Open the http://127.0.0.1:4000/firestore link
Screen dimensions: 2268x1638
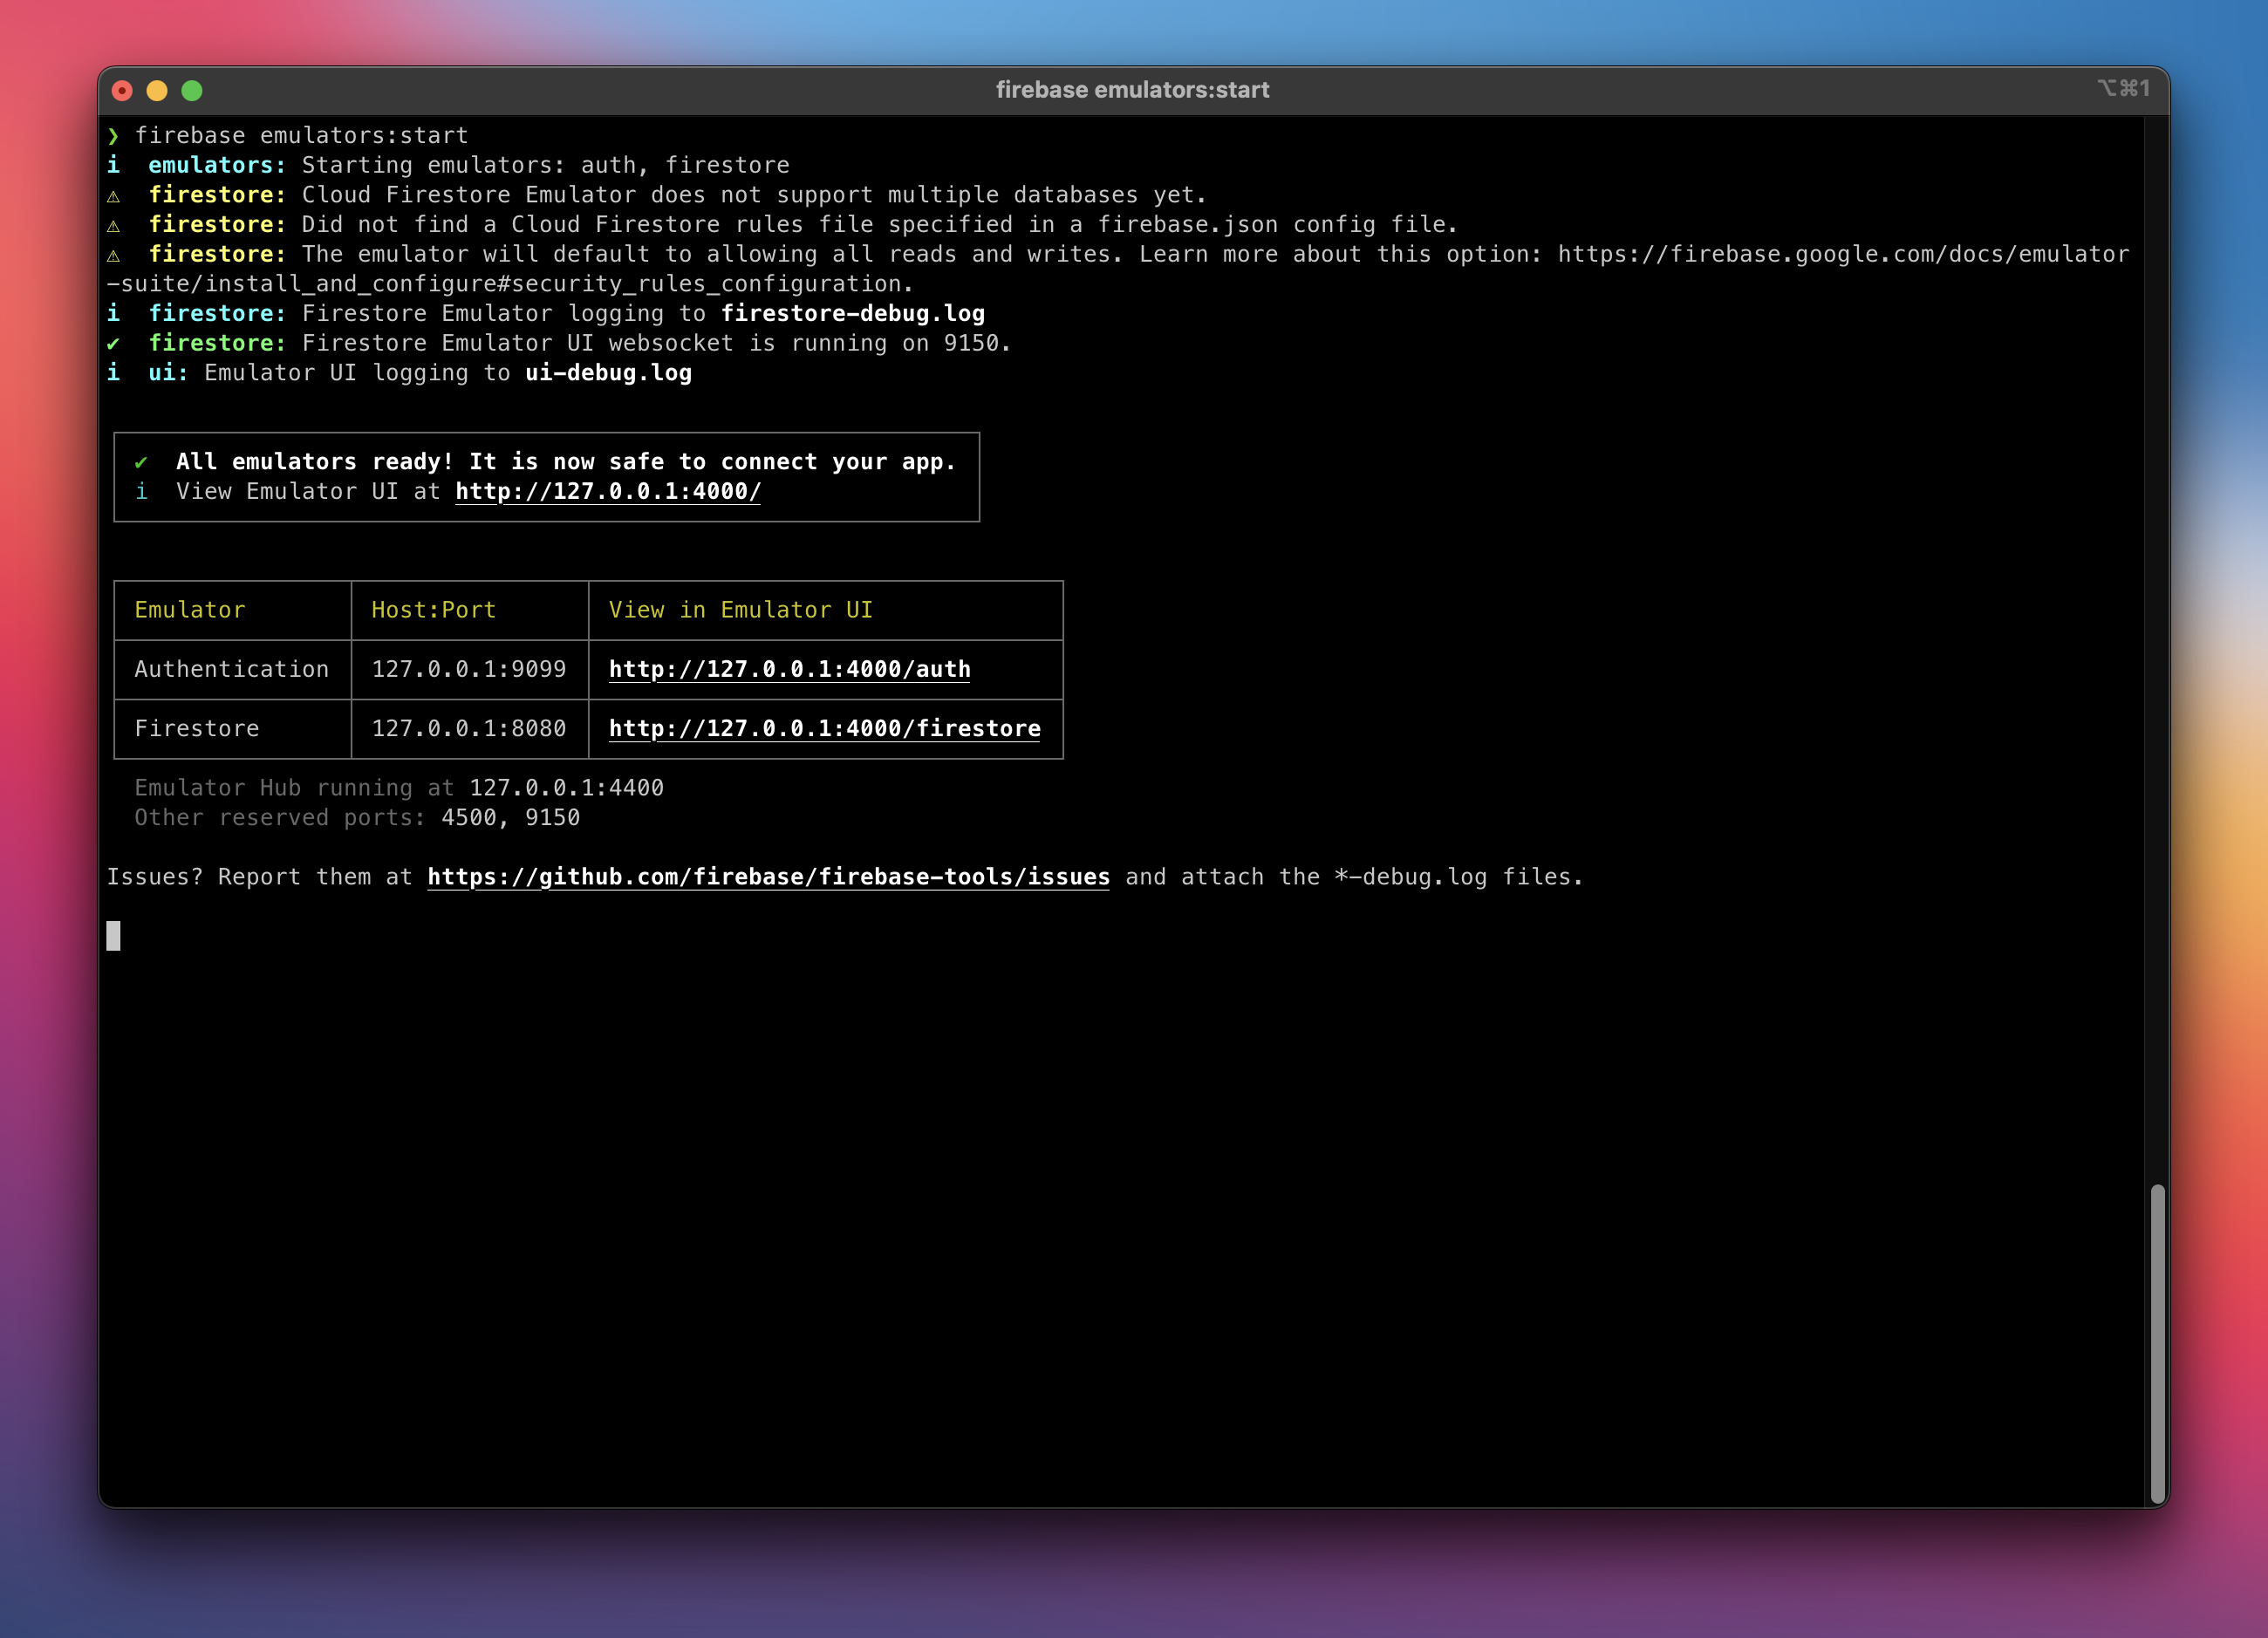[x=824, y=729]
